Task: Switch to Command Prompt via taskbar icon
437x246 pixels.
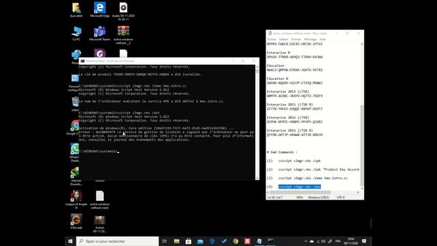Action: pyautogui.click(x=270, y=241)
